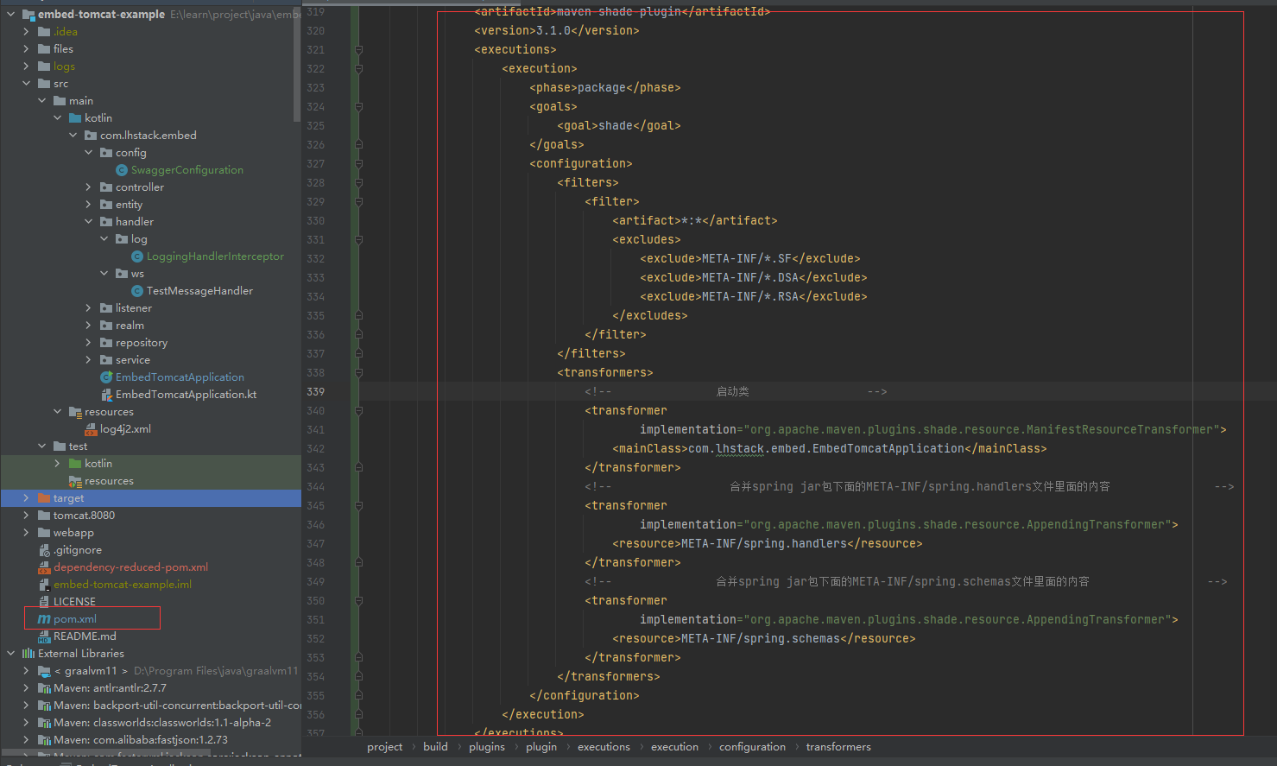This screenshot has height=766, width=1277.
Task: Click the <phase>package</phase> line in editor
Action: click(x=605, y=88)
